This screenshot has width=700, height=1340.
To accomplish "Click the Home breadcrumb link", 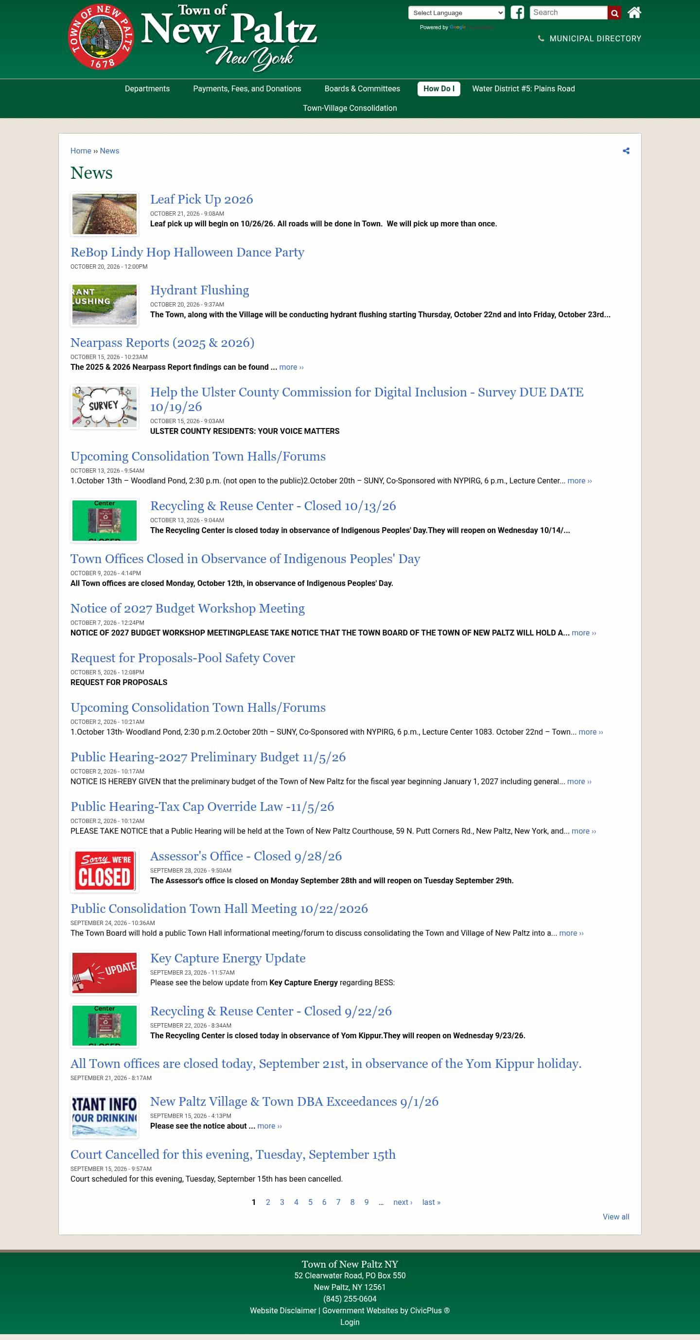I will click(81, 151).
